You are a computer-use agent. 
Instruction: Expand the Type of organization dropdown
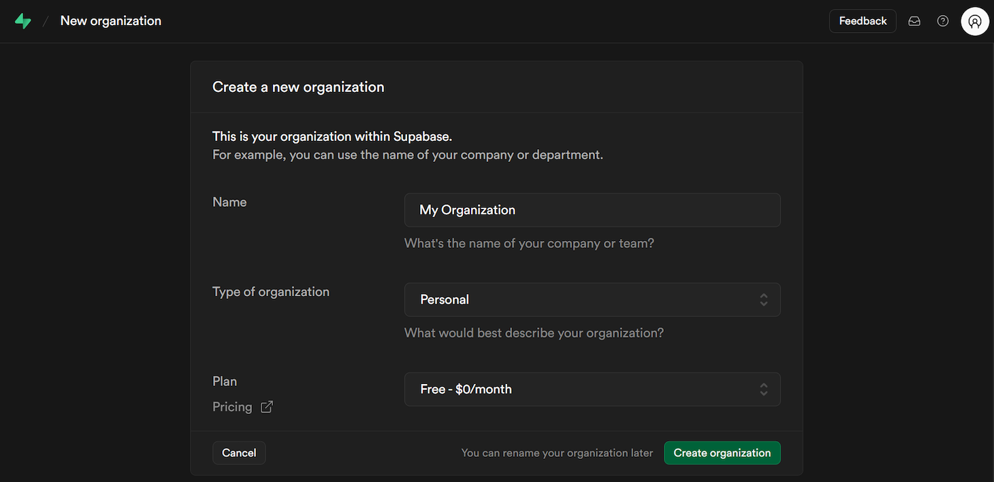click(x=591, y=300)
